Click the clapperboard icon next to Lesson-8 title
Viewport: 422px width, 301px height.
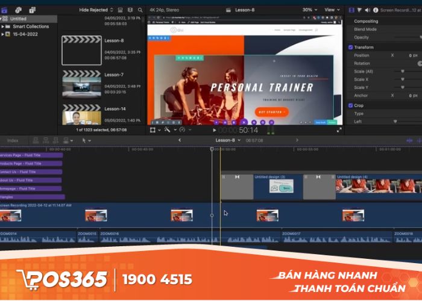click(228, 10)
